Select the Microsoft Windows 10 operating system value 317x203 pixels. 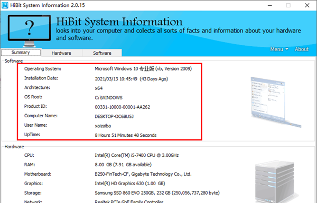point(143,69)
